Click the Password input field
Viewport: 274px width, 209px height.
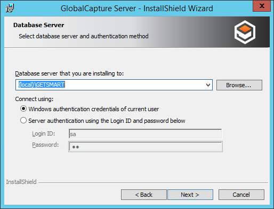tap(146, 147)
